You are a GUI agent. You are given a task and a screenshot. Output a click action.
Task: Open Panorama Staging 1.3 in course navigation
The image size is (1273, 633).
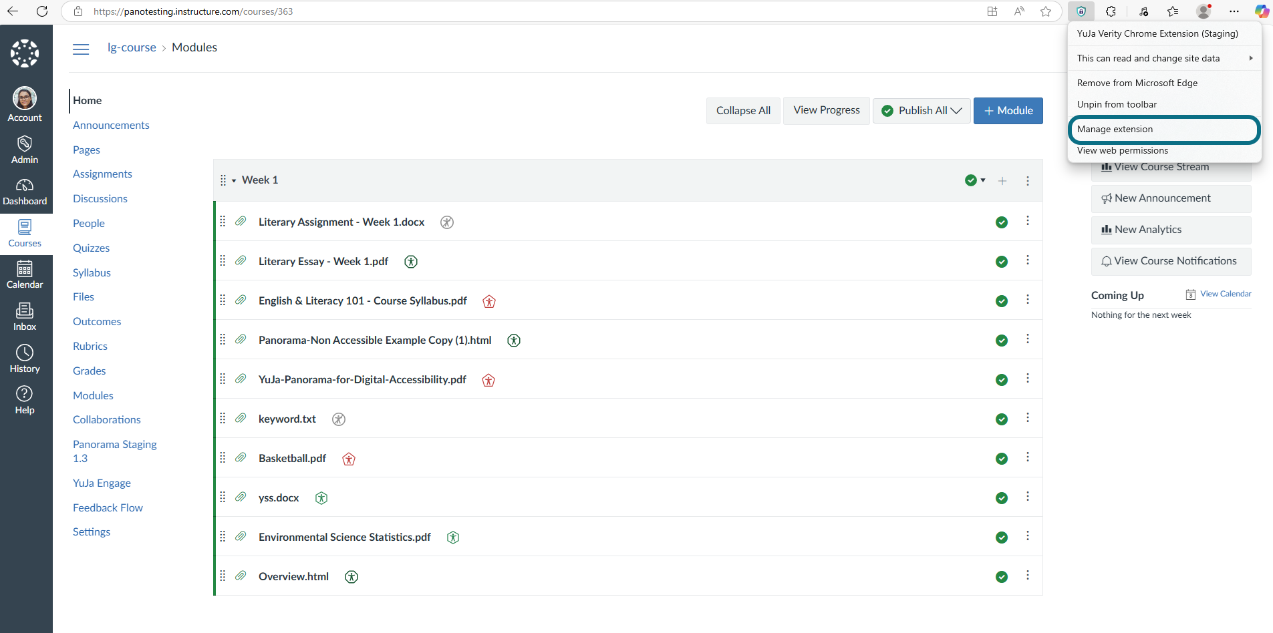click(115, 451)
